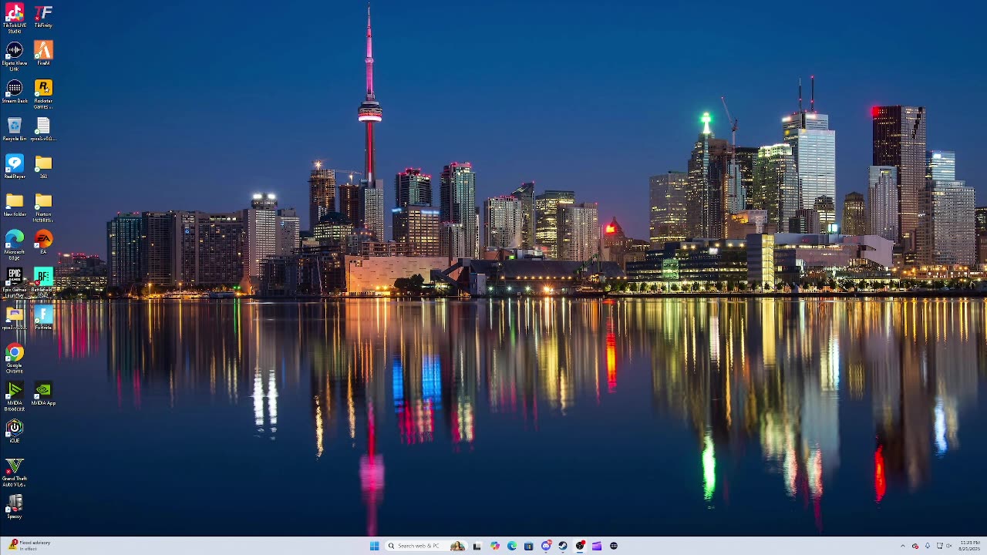Select the rpcs3 folder with purple thumbnail
This screenshot has height=555, width=987.
[15, 318]
